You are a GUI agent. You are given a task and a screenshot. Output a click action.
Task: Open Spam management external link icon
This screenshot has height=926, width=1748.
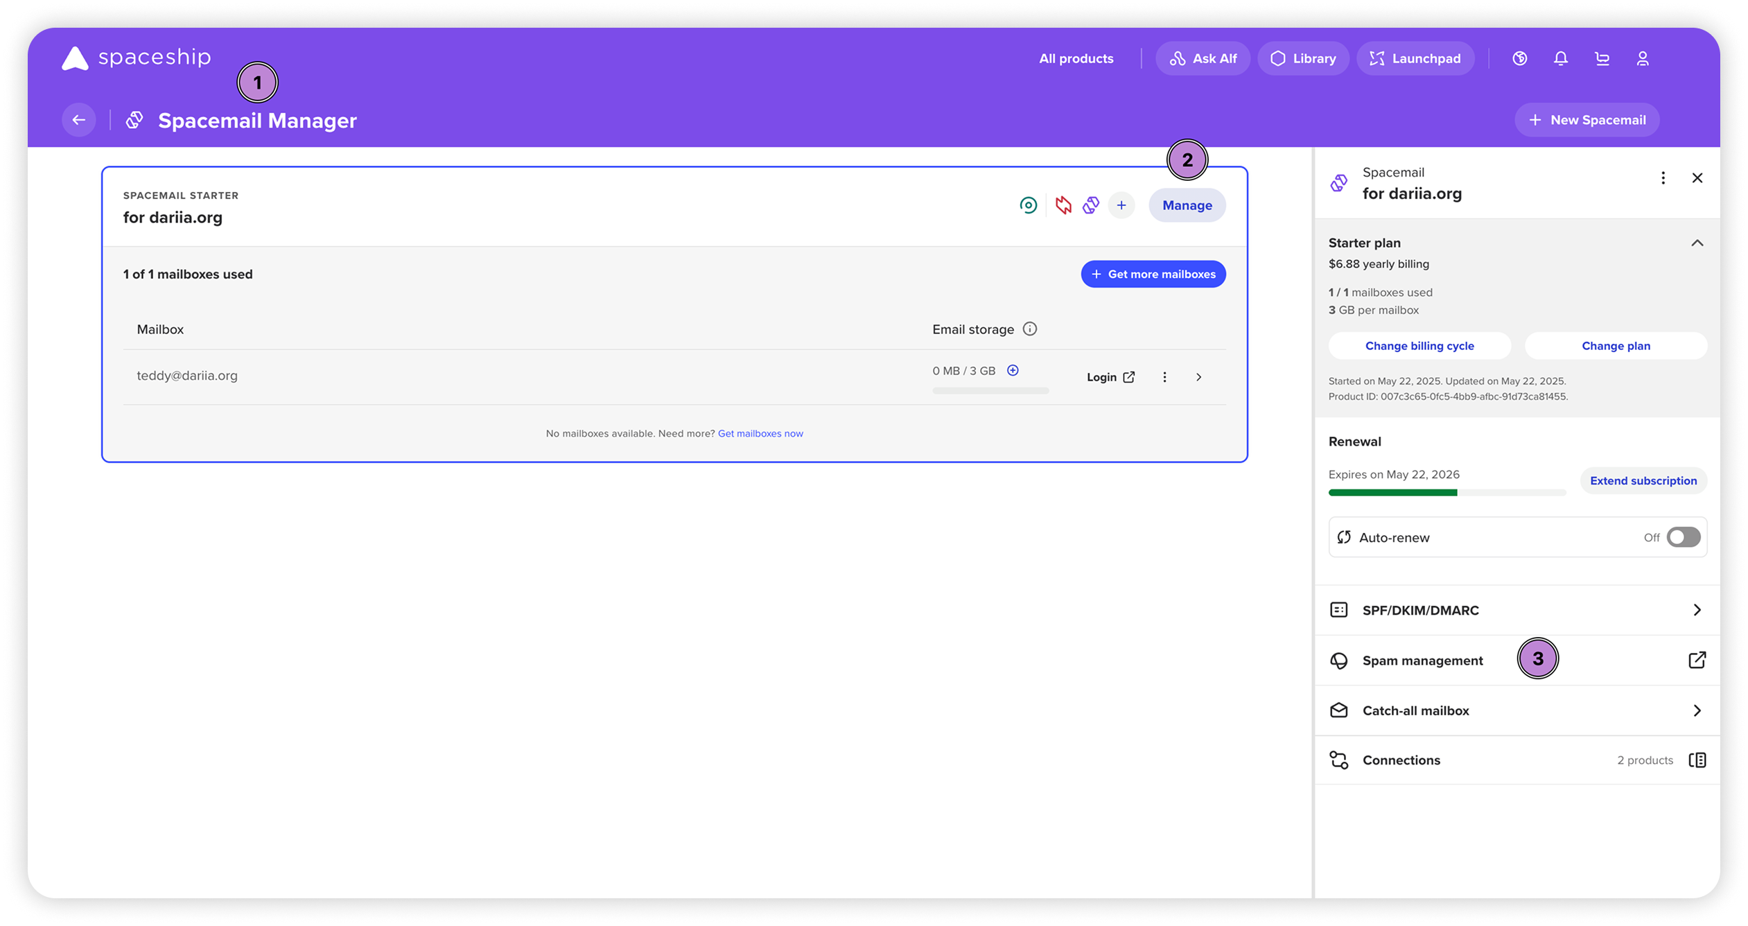[1697, 660]
